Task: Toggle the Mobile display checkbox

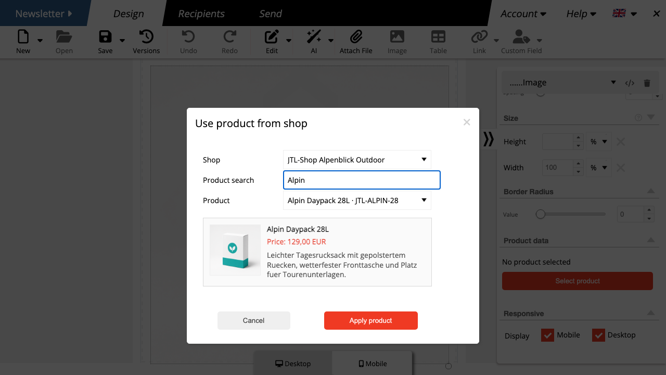Action: (x=547, y=335)
